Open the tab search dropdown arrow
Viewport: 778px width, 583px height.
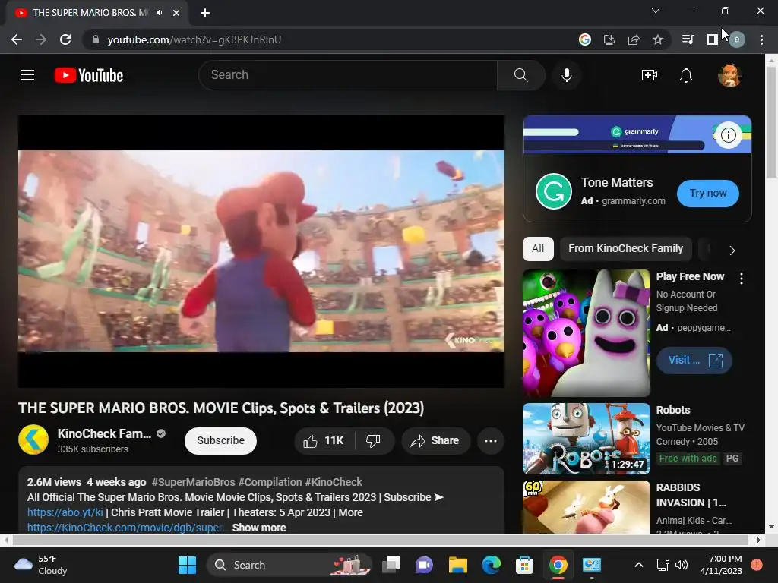(656, 11)
